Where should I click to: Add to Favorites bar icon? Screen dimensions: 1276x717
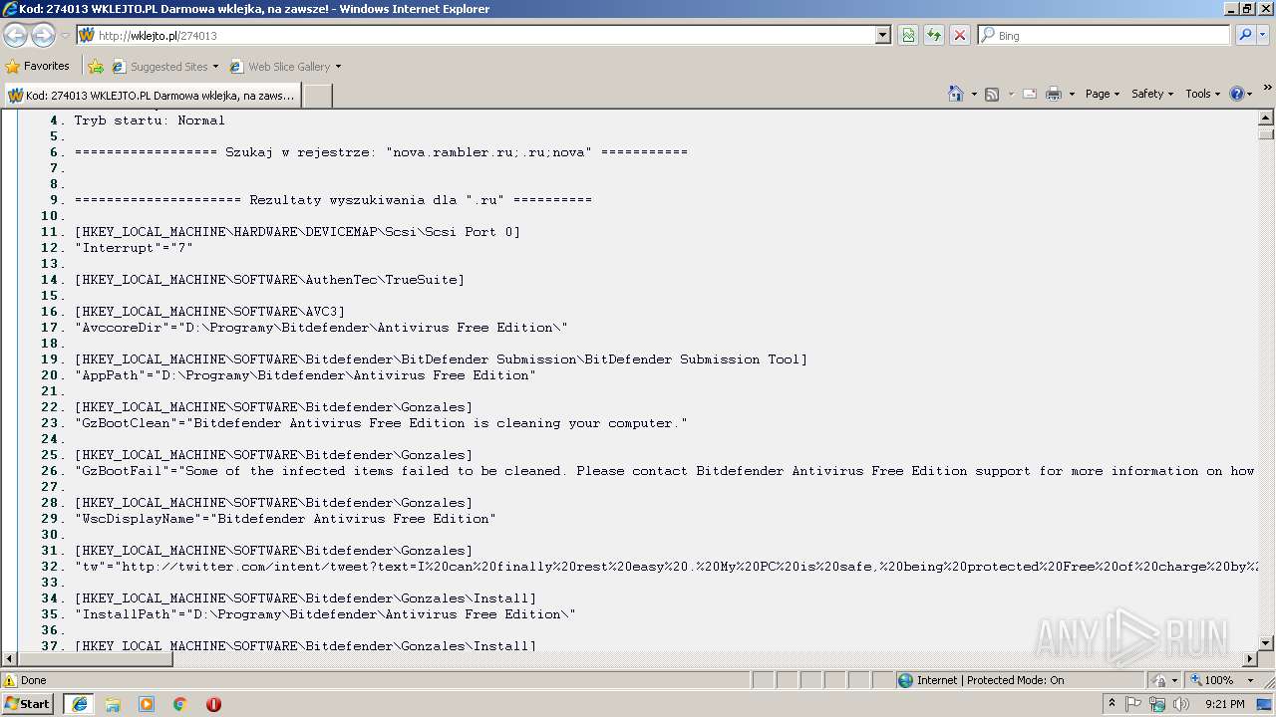click(x=96, y=67)
